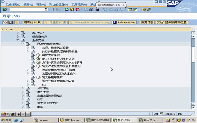Click the 变更日志 button

[x=147, y=22]
